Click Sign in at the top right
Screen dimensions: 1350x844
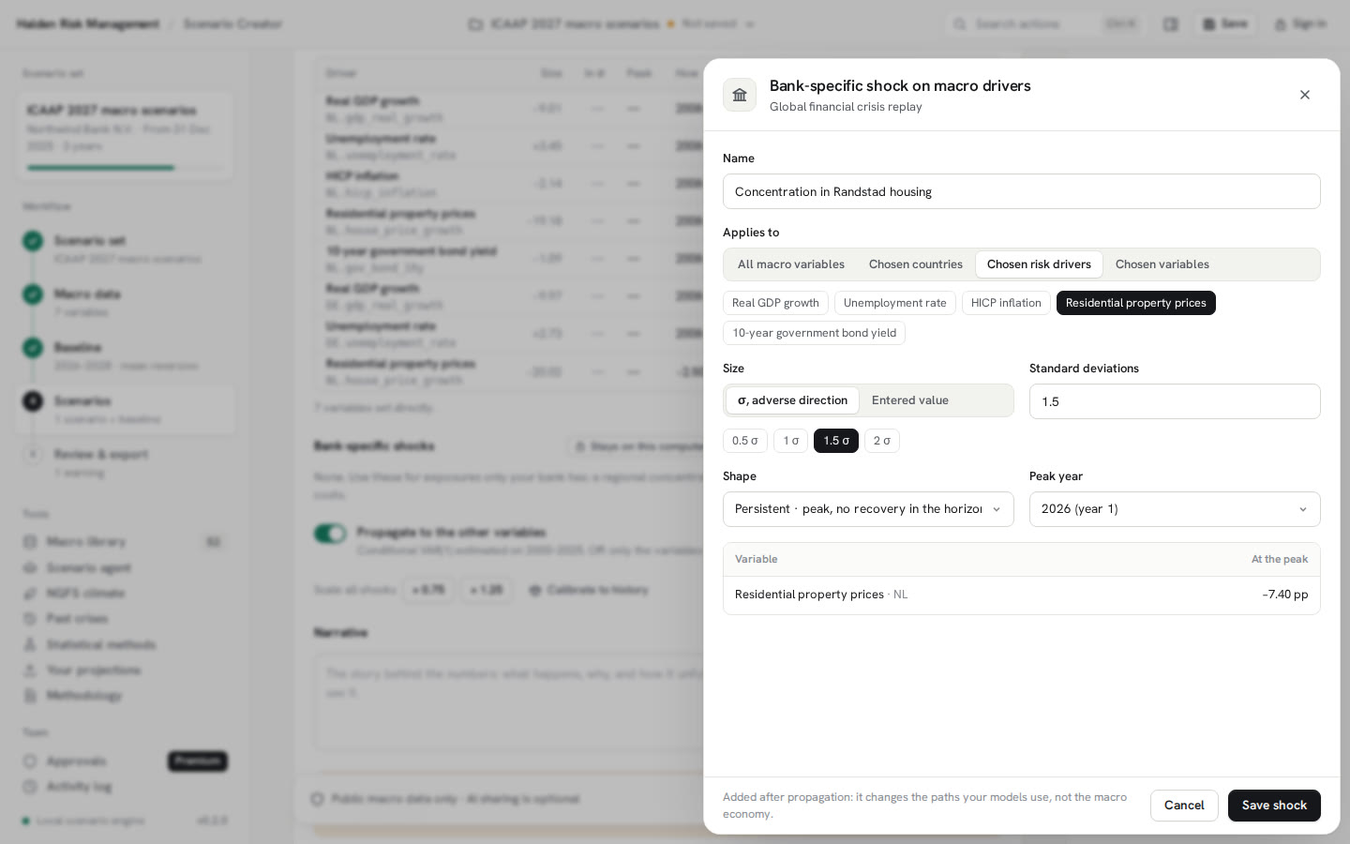[x=1299, y=24]
